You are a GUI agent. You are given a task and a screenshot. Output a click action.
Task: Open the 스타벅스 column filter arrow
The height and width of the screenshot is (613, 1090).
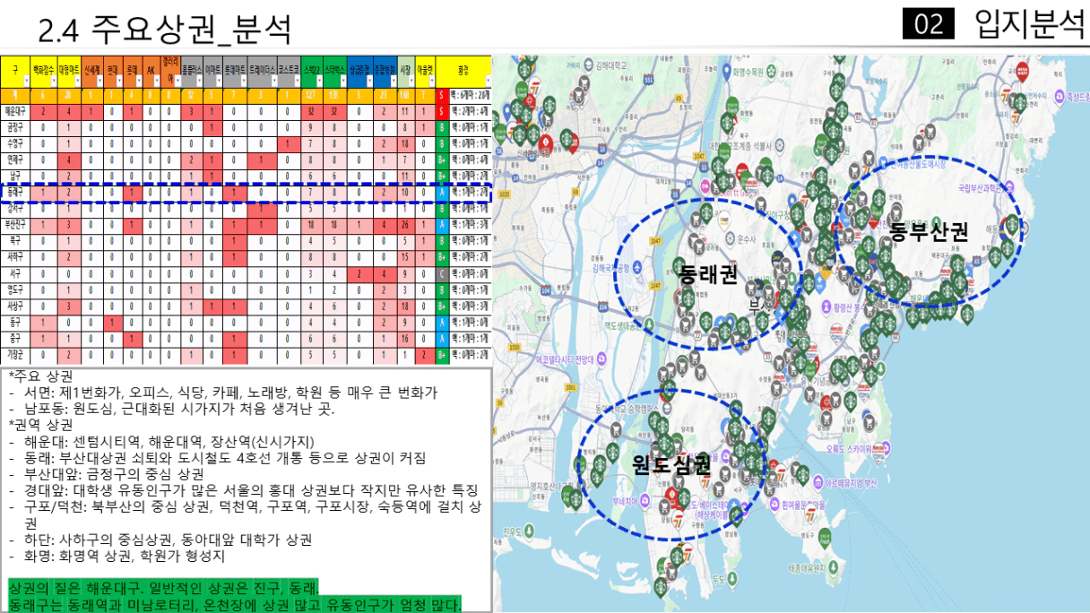coord(342,82)
